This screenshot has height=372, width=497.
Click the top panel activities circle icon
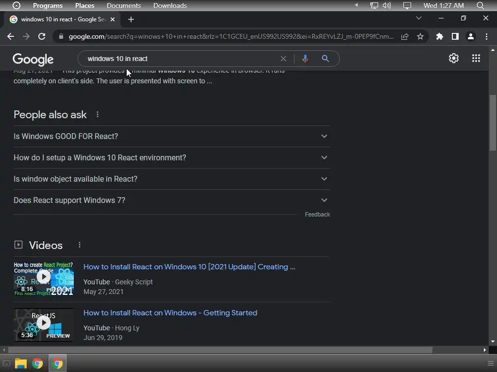point(17,5)
